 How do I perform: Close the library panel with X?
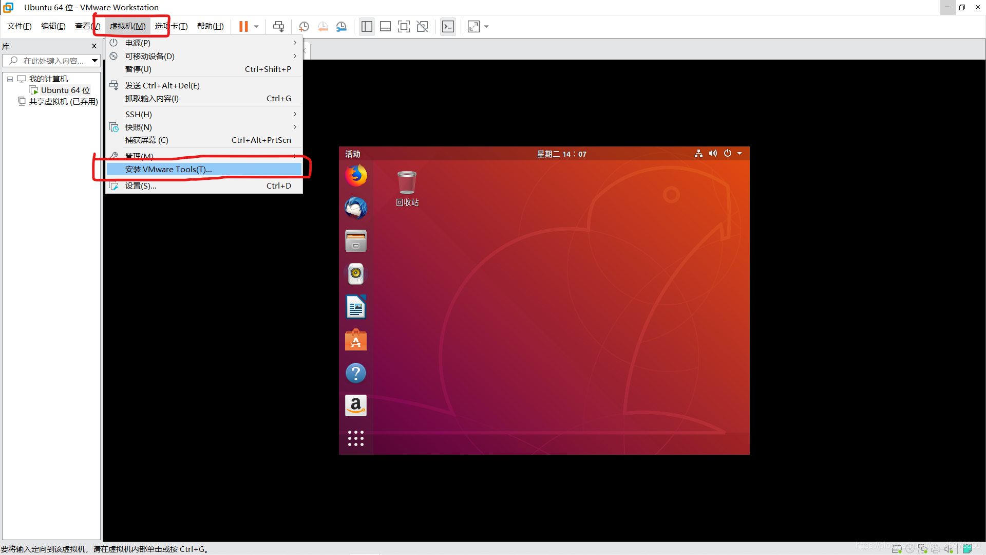coord(94,46)
